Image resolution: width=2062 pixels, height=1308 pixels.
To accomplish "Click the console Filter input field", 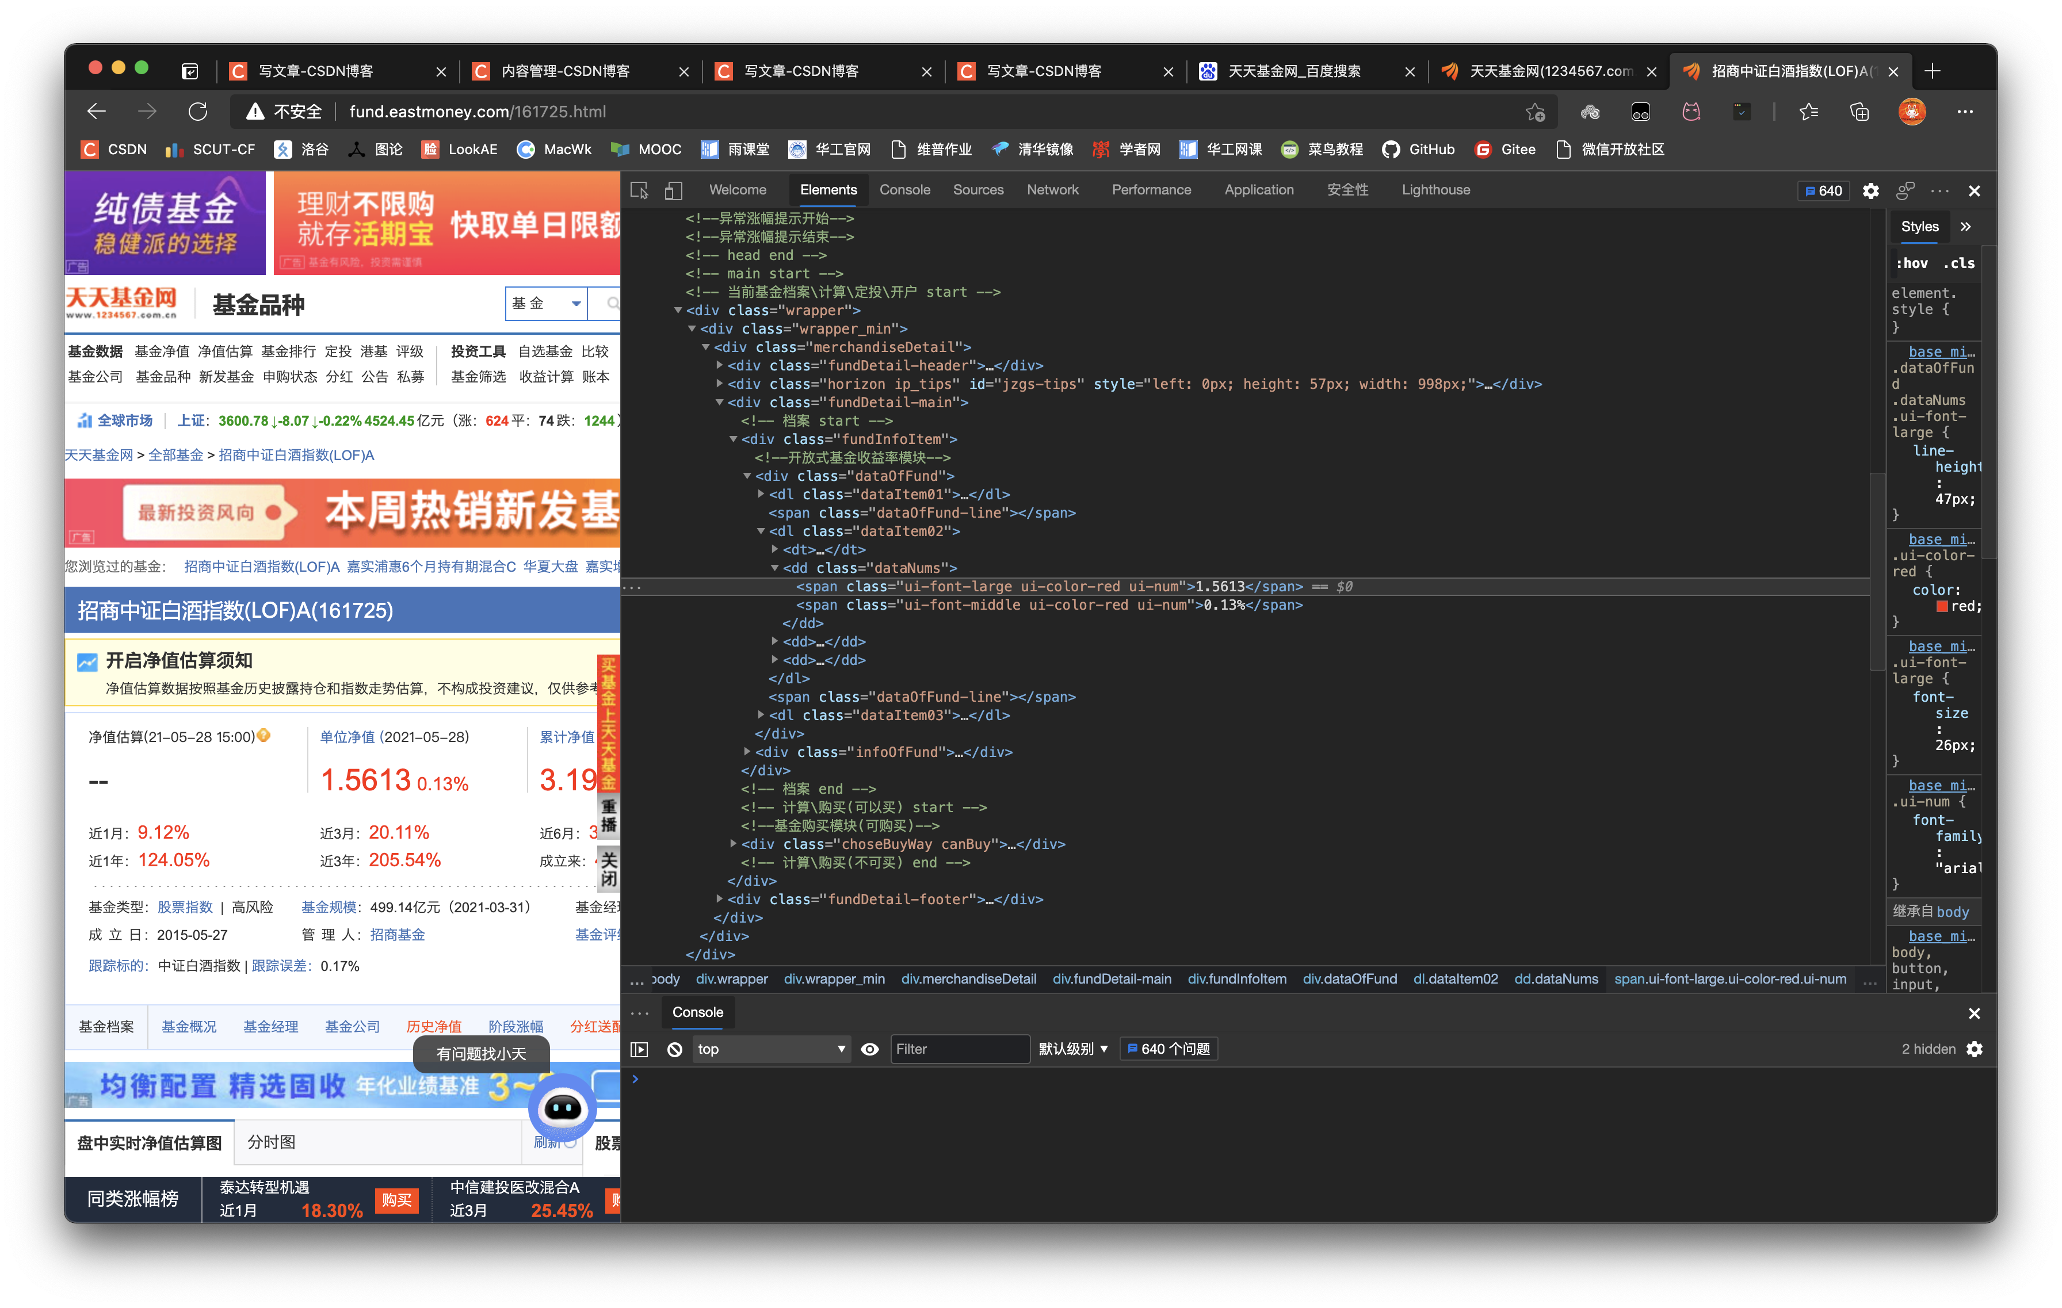I will click(959, 1049).
